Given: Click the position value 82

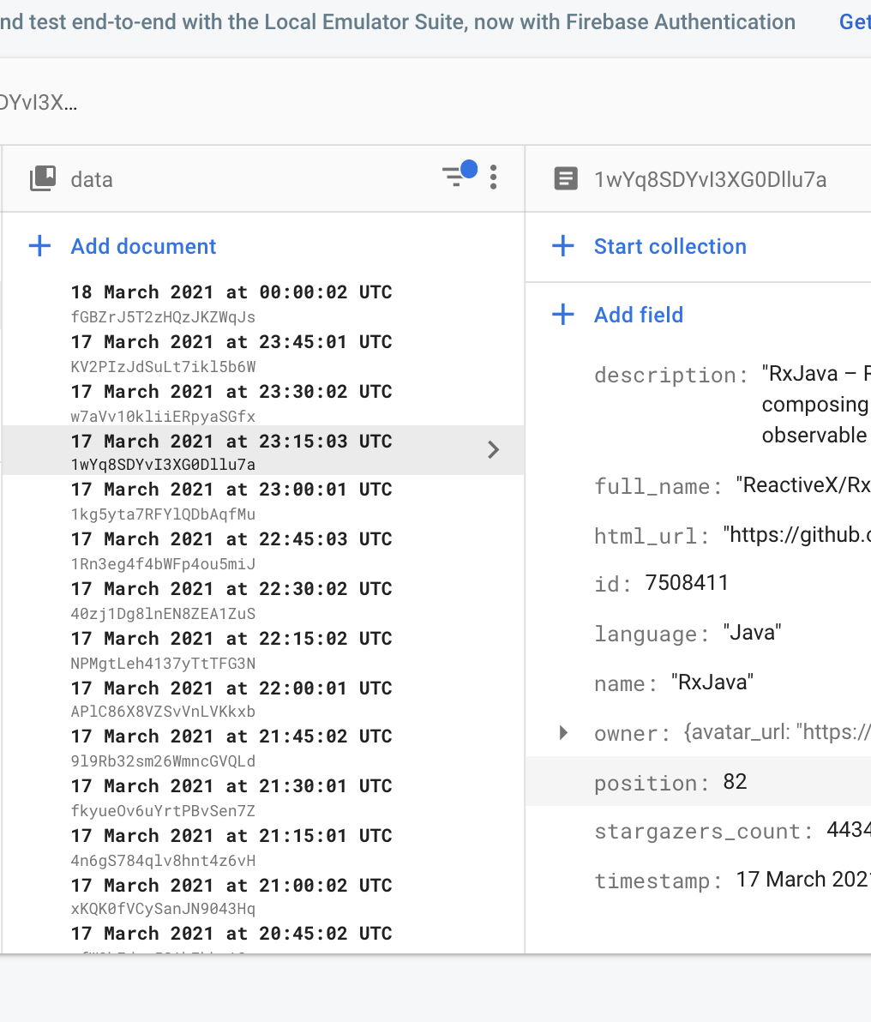Looking at the screenshot, I should [735, 781].
